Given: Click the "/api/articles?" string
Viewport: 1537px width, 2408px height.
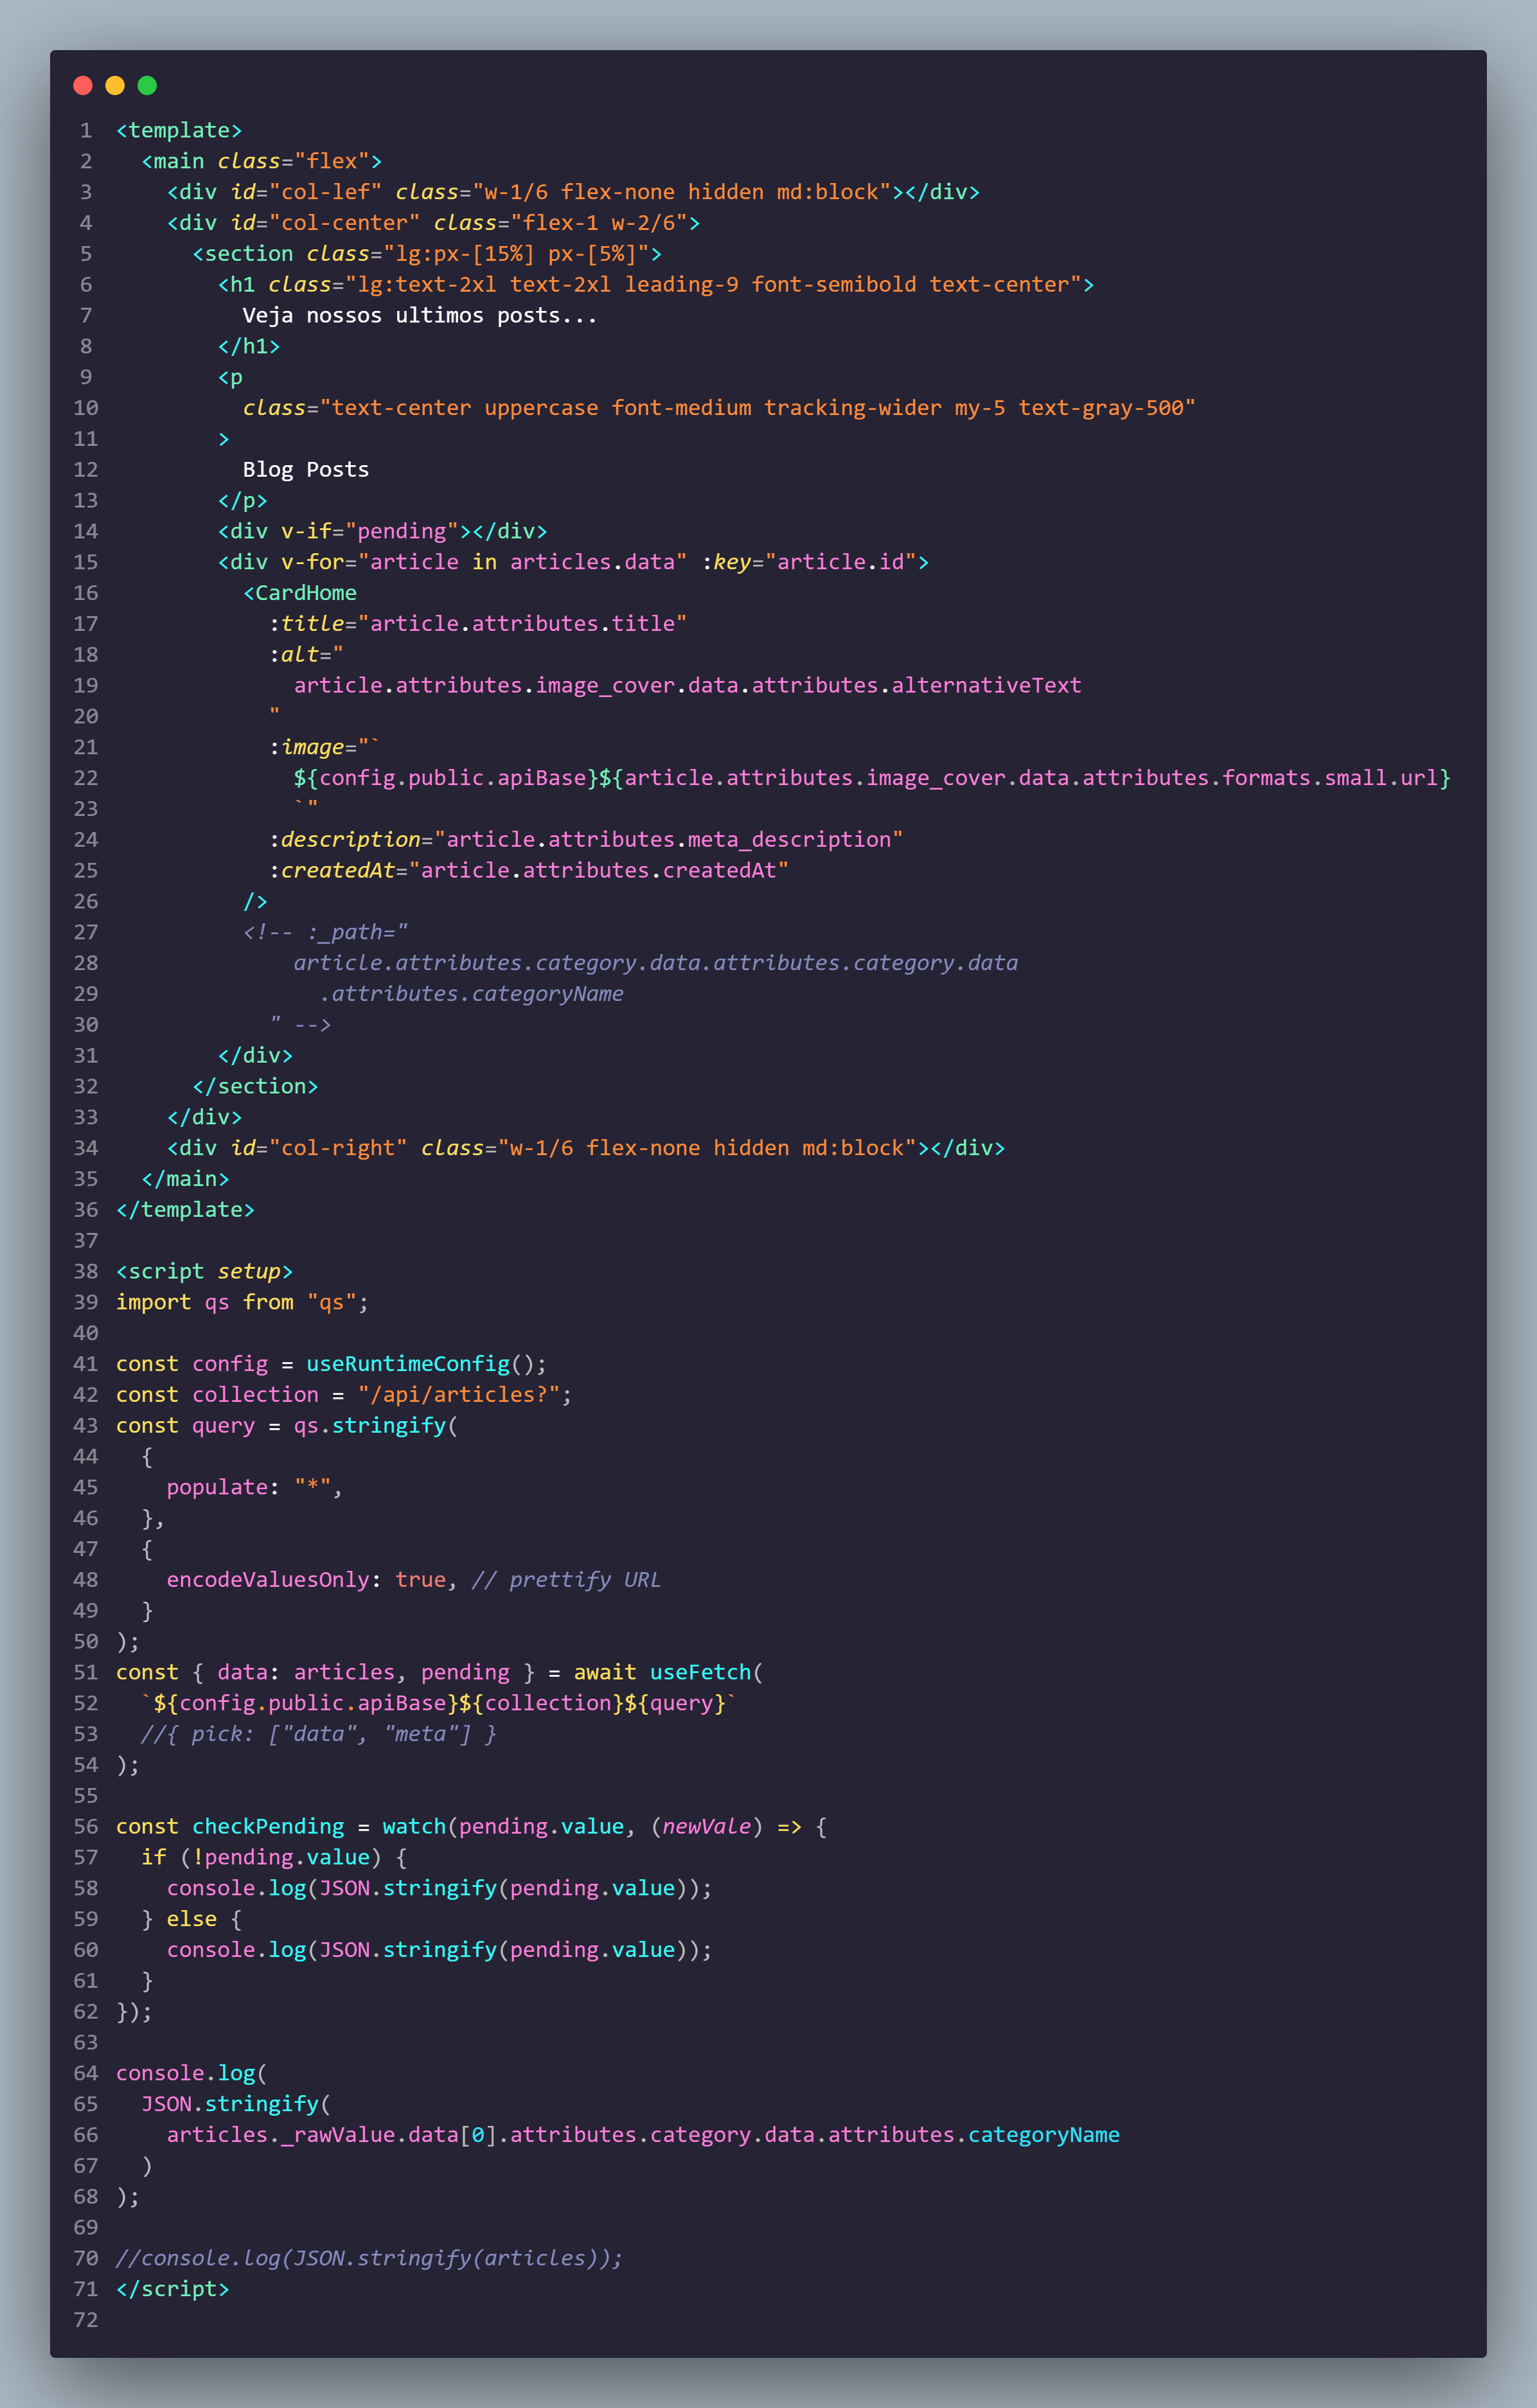Looking at the screenshot, I should click(459, 1395).
